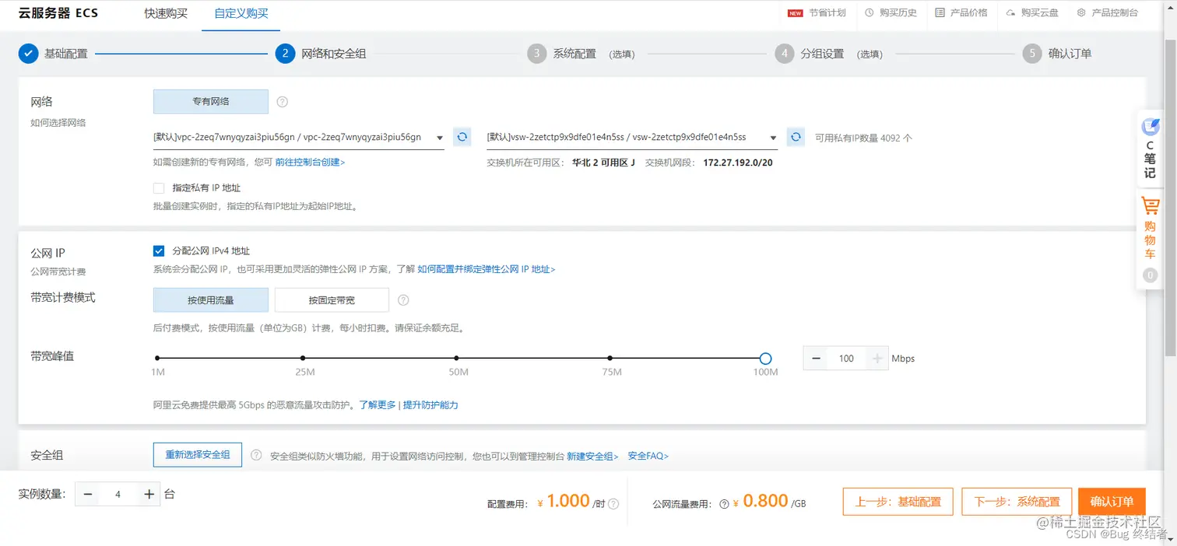Click the refresh icon beside the VPC dropdown

(x=462, y=137)
